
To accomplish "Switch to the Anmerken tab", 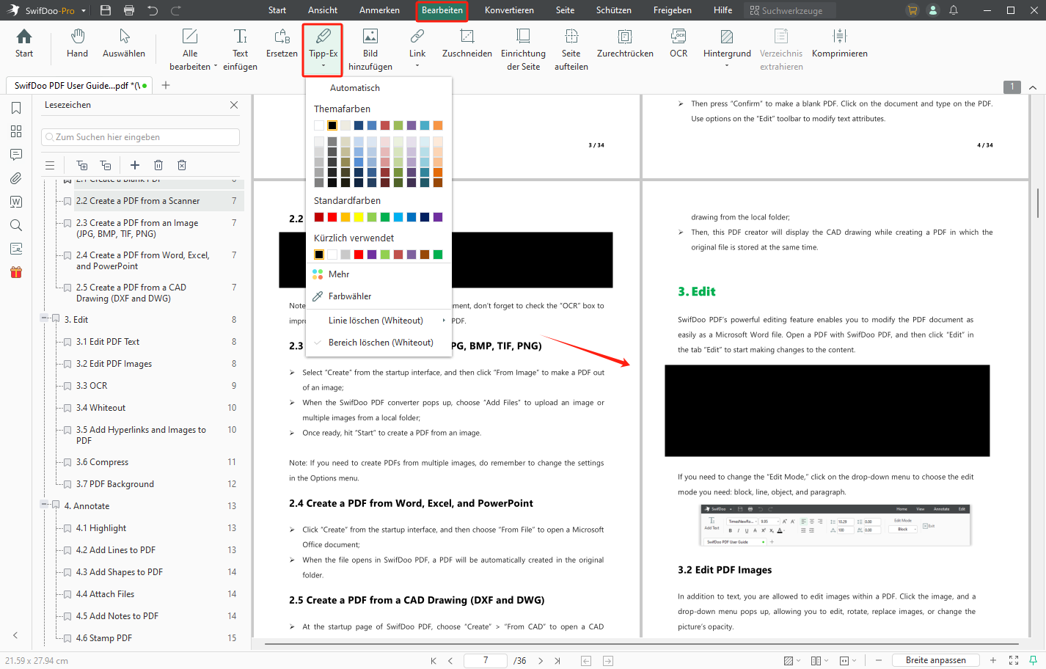I will [x=379, y=10].
